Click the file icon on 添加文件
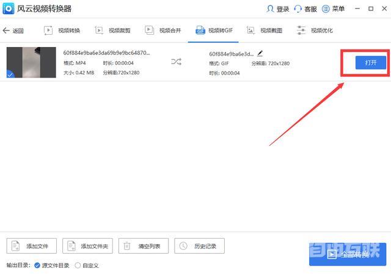Screen dimensions: 391x274 coord(15,246)
